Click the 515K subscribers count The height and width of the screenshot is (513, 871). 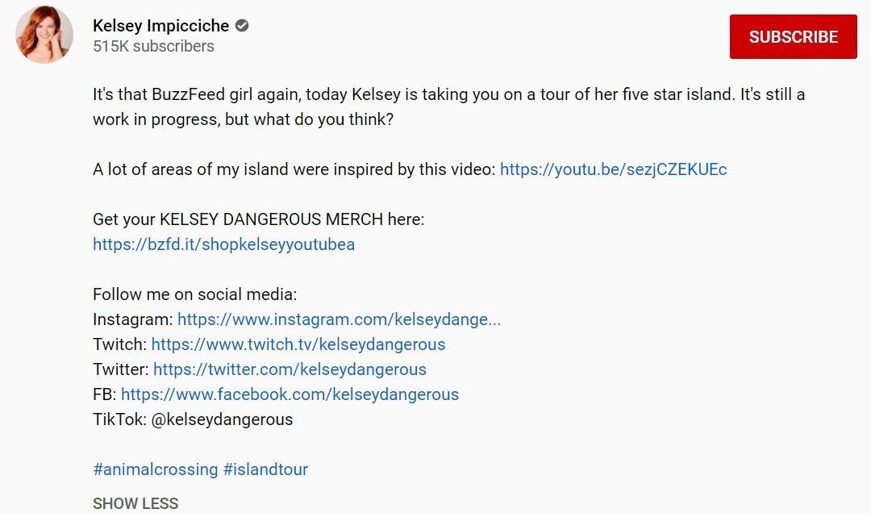[x=153, y=47]
